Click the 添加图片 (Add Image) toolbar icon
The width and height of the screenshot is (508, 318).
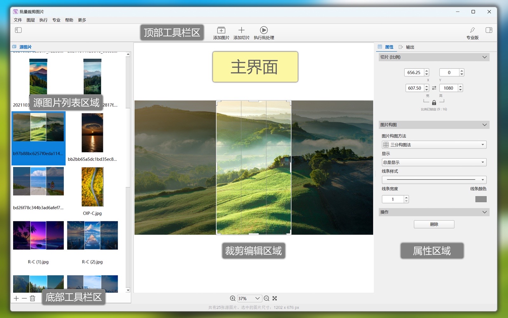(221, 31)
